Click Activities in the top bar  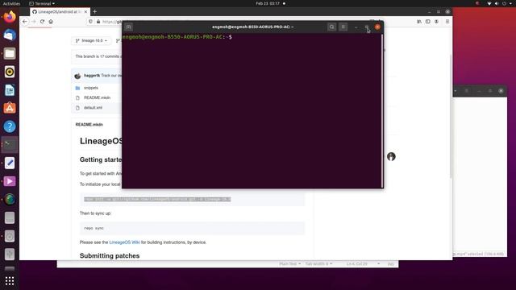pos(11,3)
